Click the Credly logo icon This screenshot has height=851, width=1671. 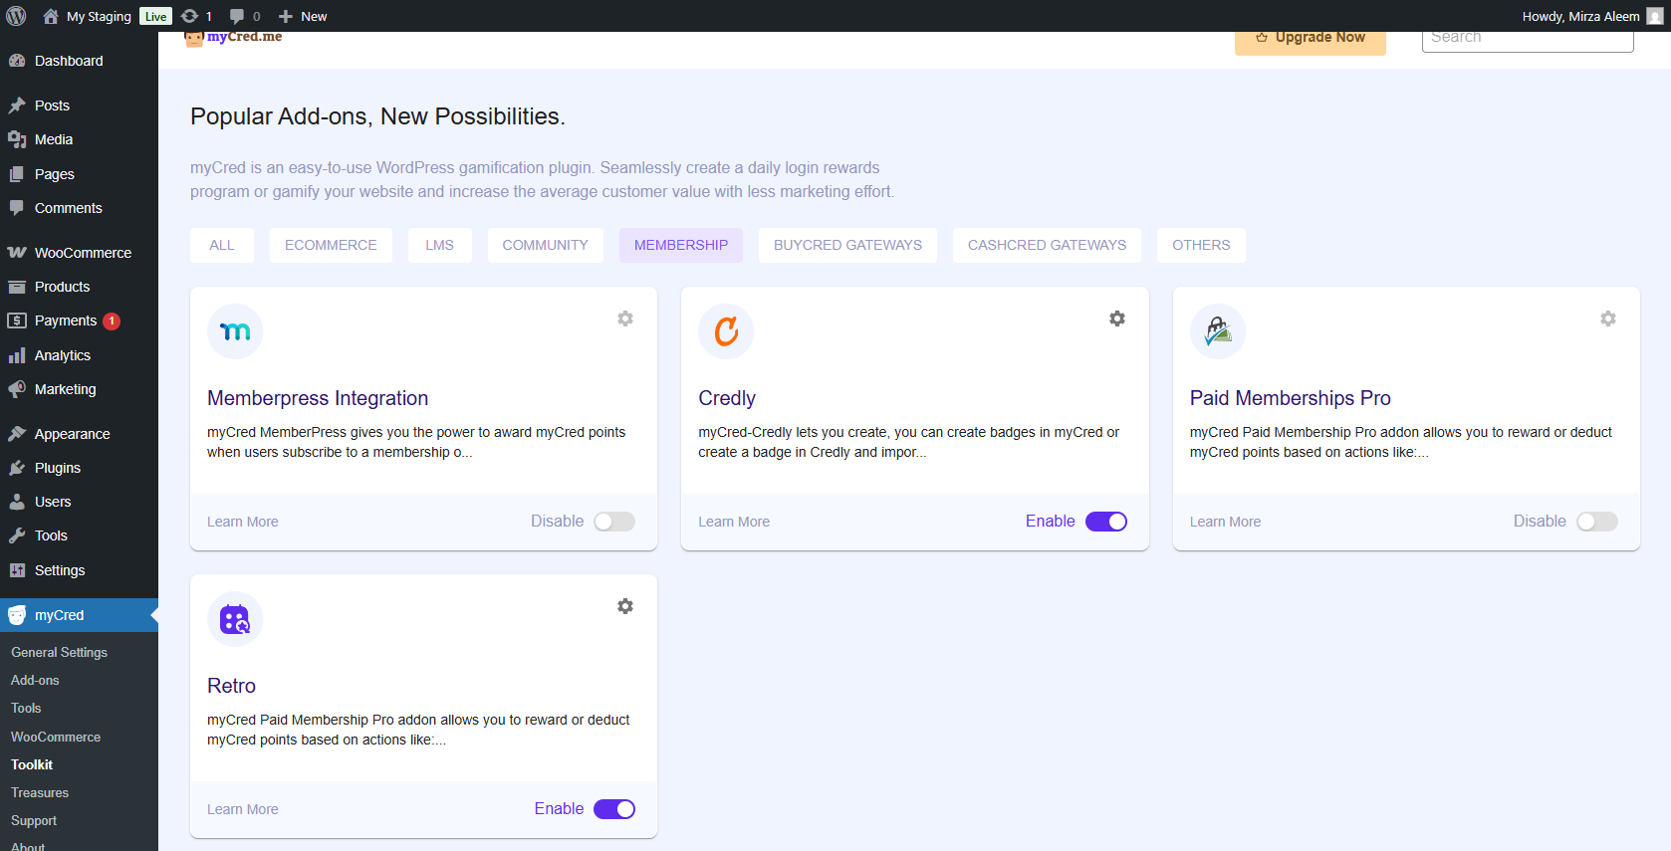click(726, 331)
